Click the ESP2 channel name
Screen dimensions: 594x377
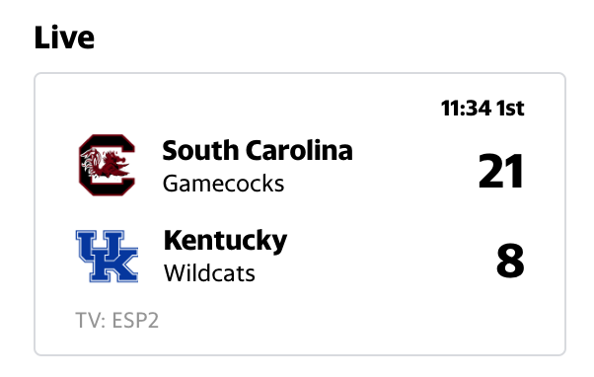pos(135,321)
